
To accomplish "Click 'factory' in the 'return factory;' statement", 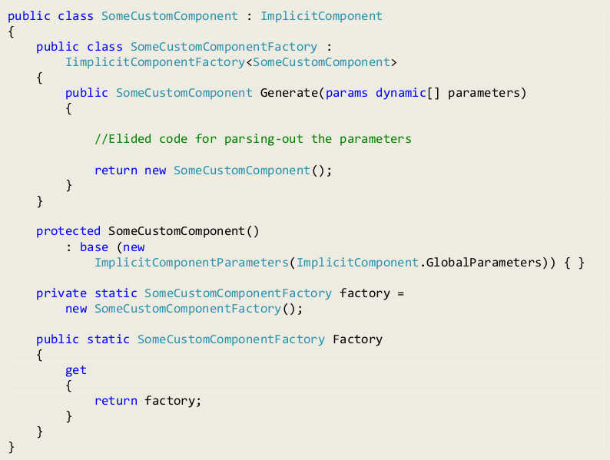I will [173, 401].
